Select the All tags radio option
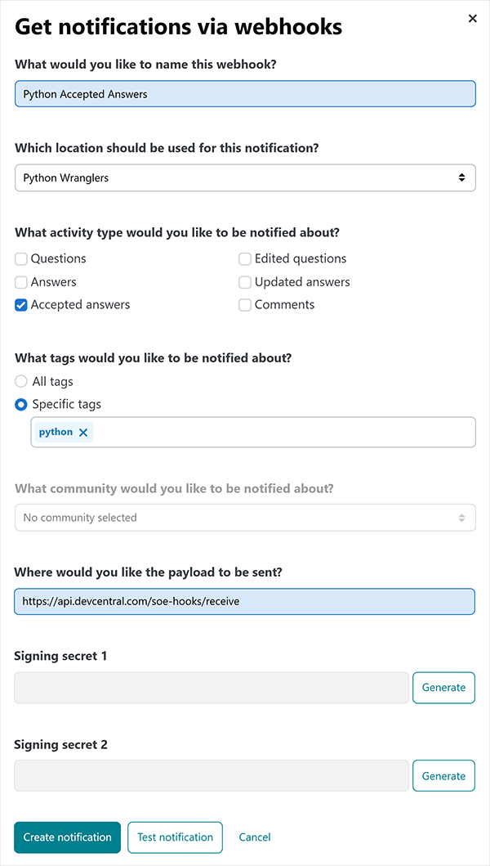Screen dimensions: 490x866 [x=21, y=382]
